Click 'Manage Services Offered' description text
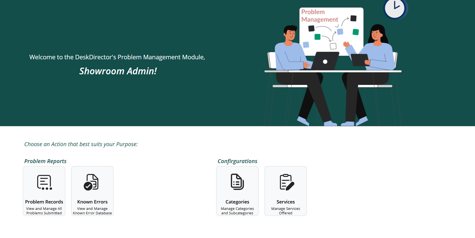Screen dimensions: 475x238 click(286, 211)
